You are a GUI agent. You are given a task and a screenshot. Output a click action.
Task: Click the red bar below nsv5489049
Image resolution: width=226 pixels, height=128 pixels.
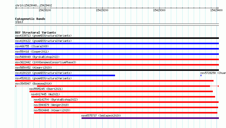pyautogui.click(x=117, y=59)
